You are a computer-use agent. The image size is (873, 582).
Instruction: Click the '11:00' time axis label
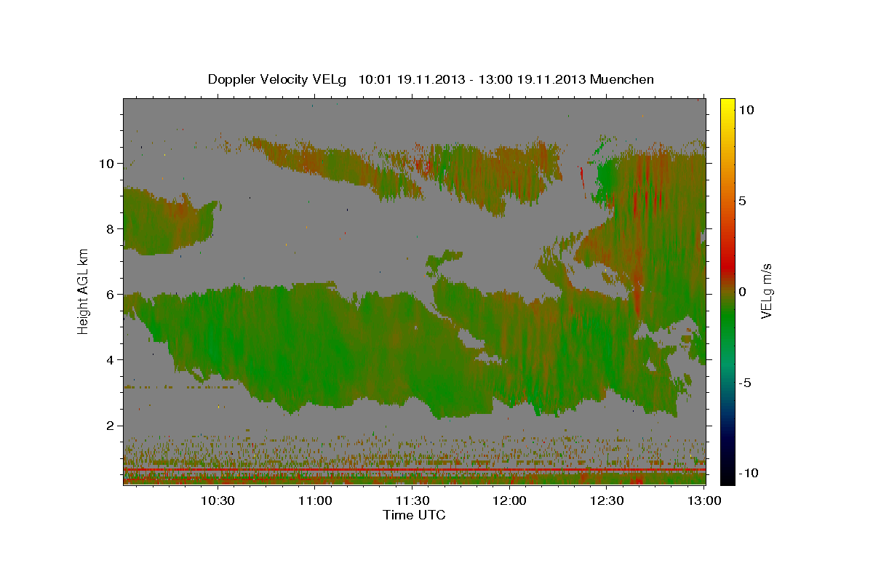click(x=315, y=501)
